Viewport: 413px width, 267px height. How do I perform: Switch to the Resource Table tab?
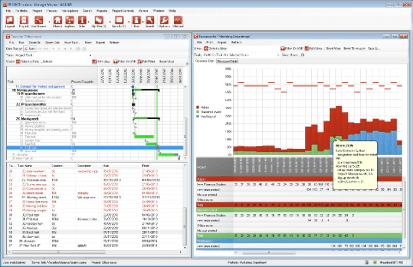[x=227, y=61]
